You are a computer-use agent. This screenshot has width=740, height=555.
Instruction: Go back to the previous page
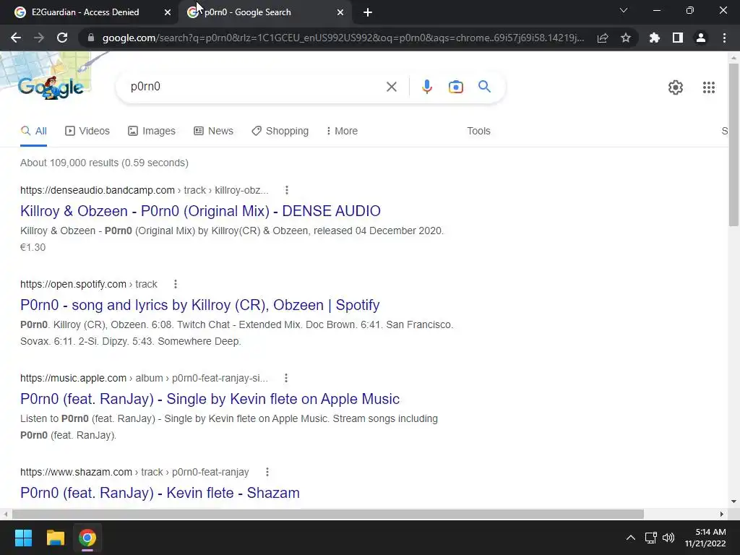tap(16, 38)
